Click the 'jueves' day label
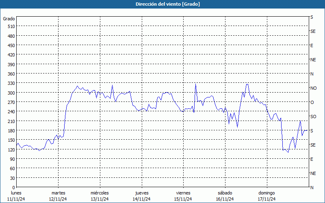The height and width of the screenshot is (203, 325). (142, 193)
